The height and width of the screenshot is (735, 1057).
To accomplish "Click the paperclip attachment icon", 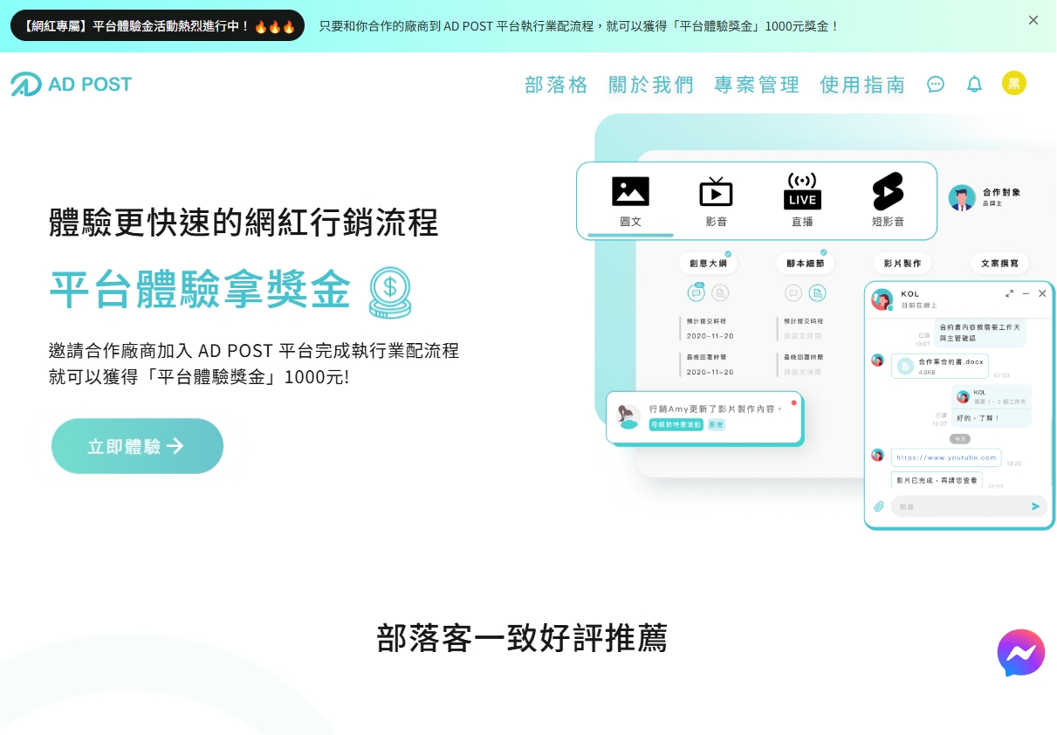I will coord(879,506).
